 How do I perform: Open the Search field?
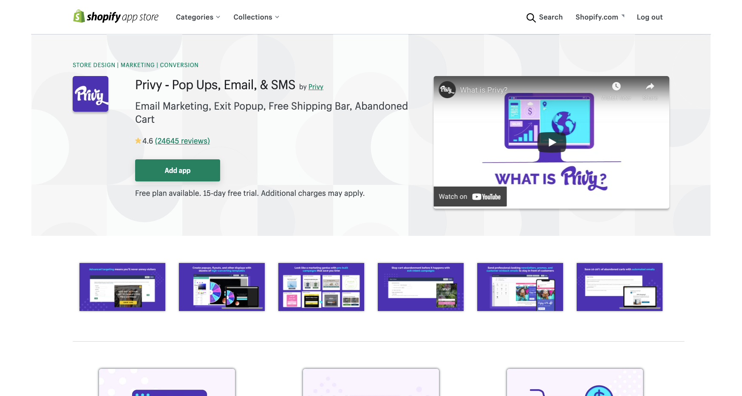(x=544, y=17)
